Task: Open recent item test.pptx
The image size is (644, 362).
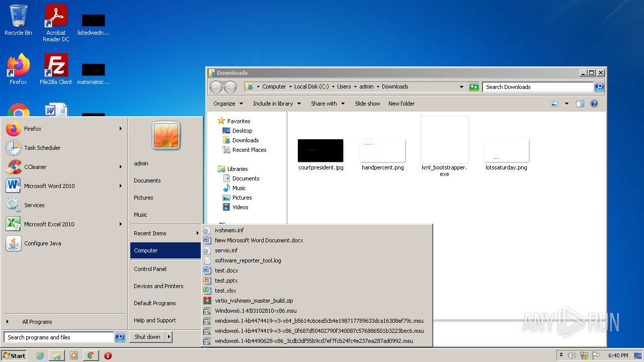Action: point(317,281)
